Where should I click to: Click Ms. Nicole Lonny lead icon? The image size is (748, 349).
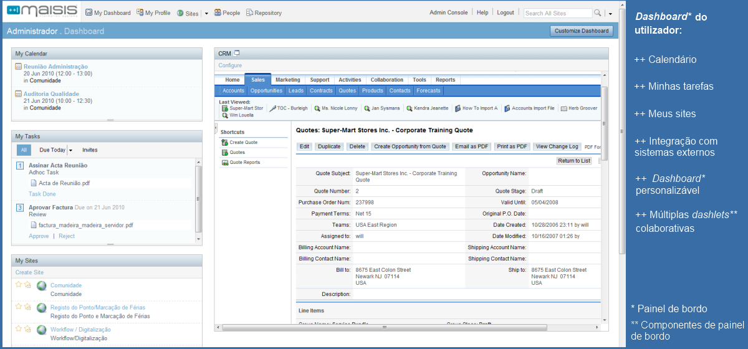pos(317,108)
